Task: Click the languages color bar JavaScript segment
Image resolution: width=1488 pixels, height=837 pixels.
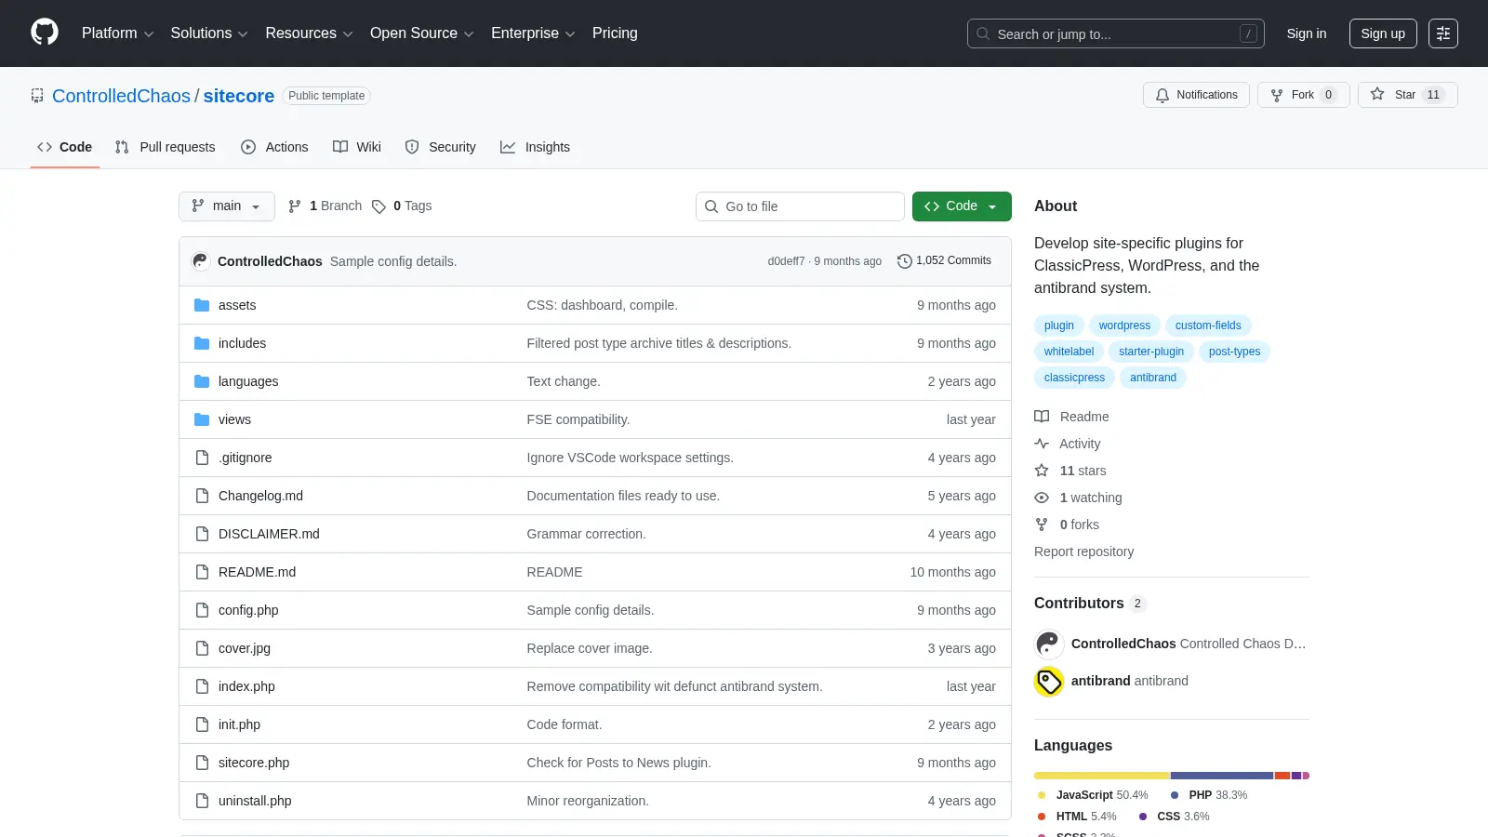Action: (1102, 776)
